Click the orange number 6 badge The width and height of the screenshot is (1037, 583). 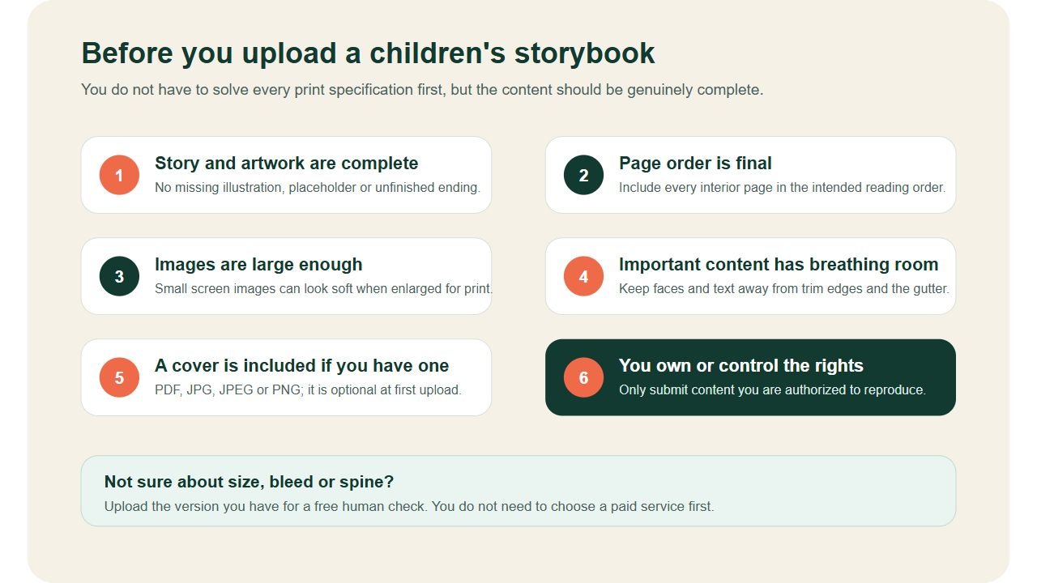(583, 377)
